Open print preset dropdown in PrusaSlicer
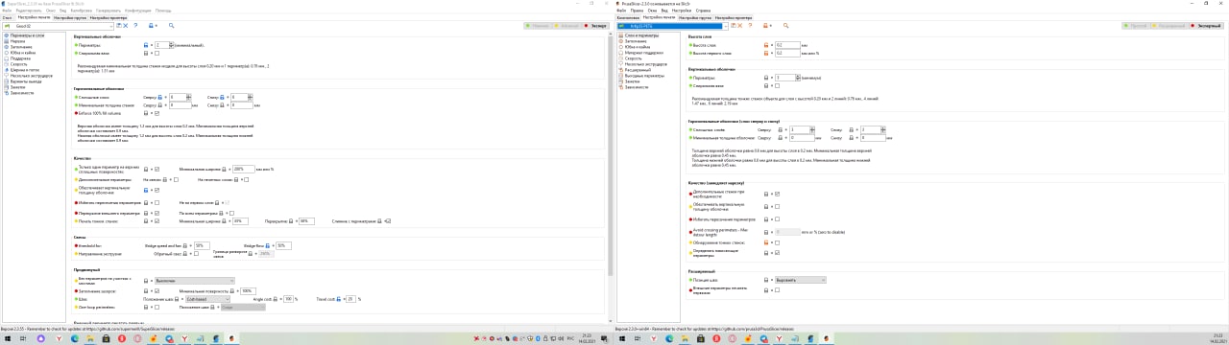The width and height of the screenshot is (1229, 345). point(672,26)
